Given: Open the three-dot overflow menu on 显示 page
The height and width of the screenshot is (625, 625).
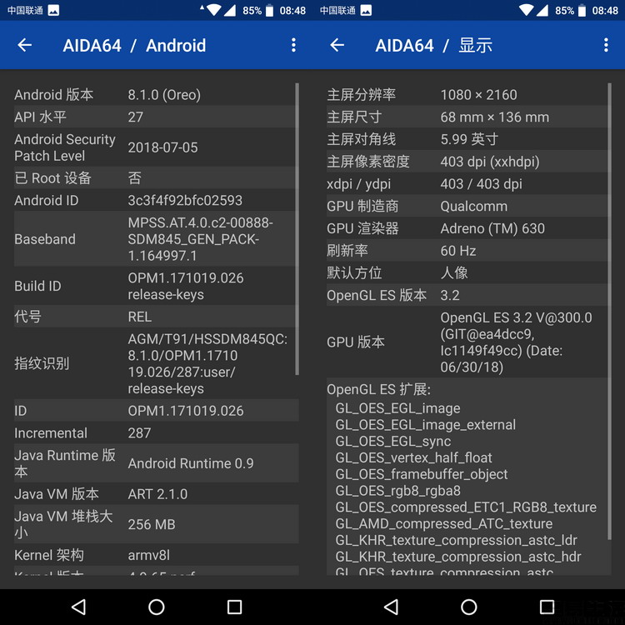Looking at the screenshot, I should (x=606, y=46).
